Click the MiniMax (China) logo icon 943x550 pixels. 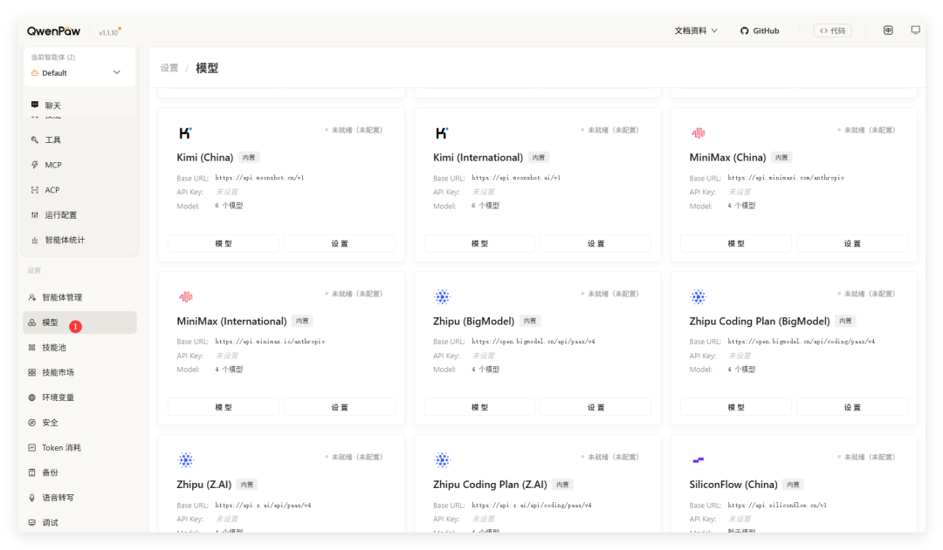(698, 132)
